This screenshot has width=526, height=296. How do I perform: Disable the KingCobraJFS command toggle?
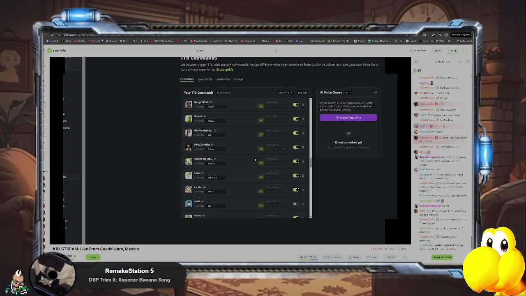296,147
